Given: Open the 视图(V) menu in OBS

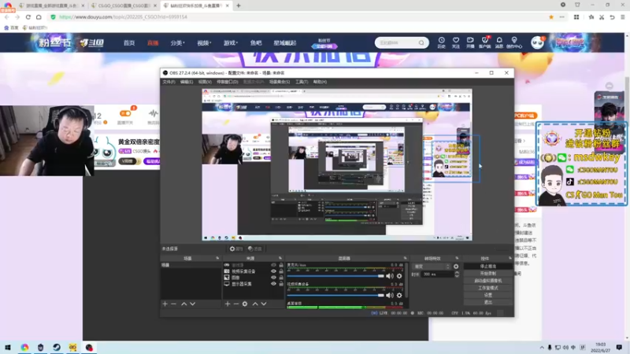Looking at the screenshot, I should 205,82.
